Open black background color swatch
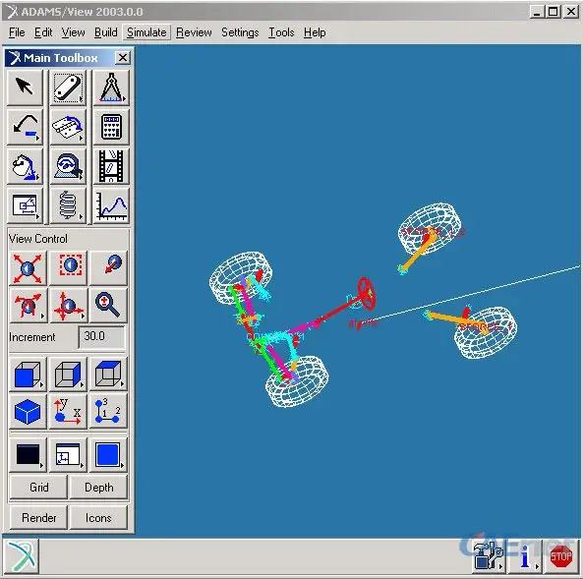583x579 pixels. (28, 454)
